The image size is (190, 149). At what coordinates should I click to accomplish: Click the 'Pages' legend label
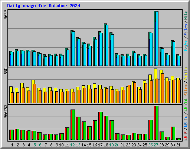(186, 45)
